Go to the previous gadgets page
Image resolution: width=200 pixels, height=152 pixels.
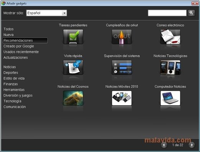pyautogui.click(x=164, y=145)
